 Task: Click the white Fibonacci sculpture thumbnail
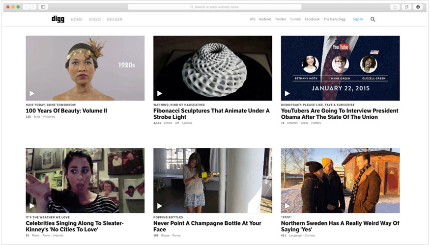tap(213, 68)
